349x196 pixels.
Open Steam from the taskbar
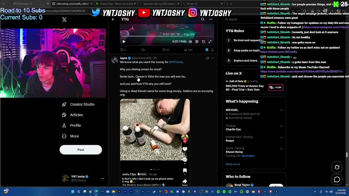pyautogui.click(x=154, y=192)
